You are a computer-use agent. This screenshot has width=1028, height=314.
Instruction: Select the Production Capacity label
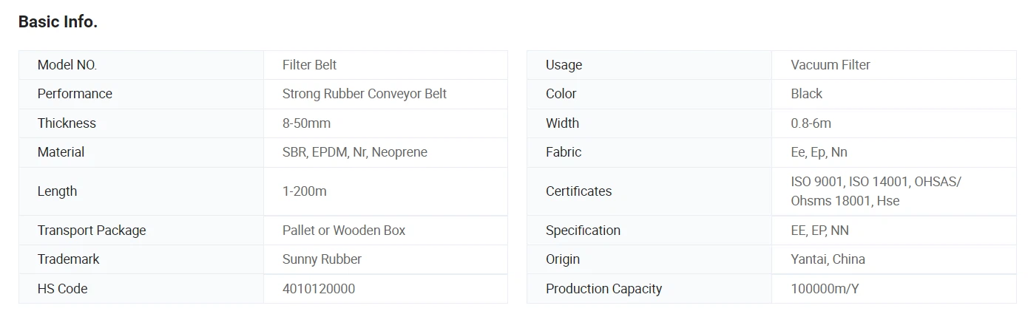(603, 289)
